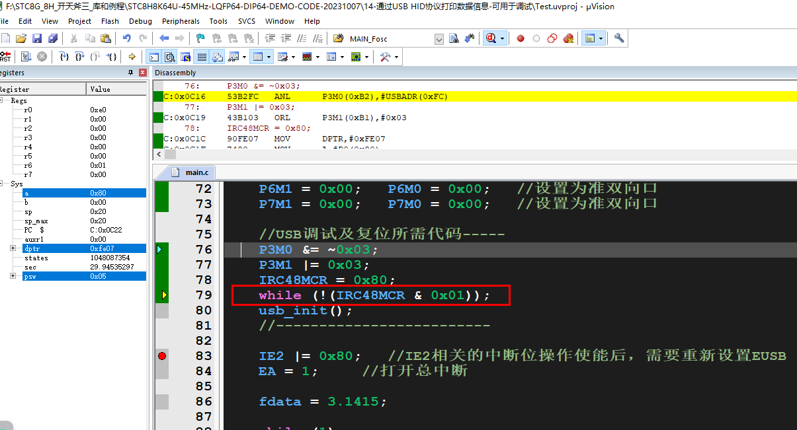This screenshot has height=430, width=797.
Task: Click the Find in Files icon
Action: coord(338,38)
